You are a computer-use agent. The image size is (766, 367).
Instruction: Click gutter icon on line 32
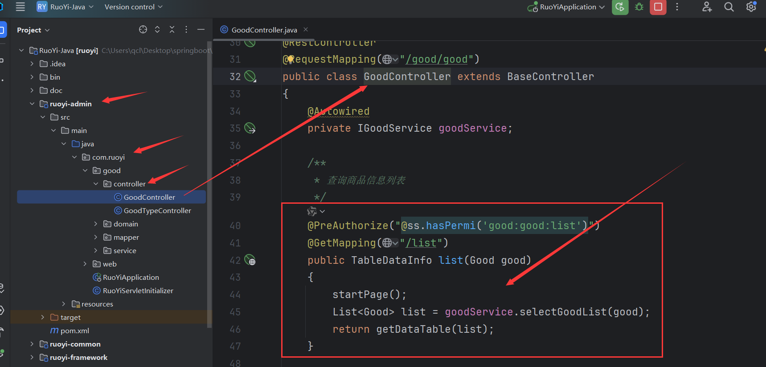pos(250,77)
